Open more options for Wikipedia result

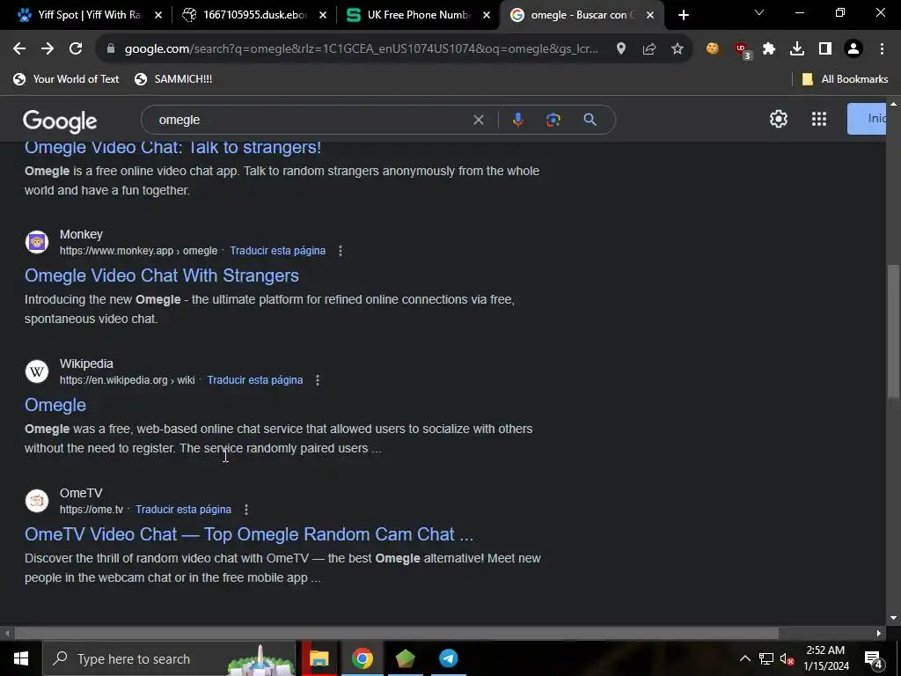(x=317, y=380)
